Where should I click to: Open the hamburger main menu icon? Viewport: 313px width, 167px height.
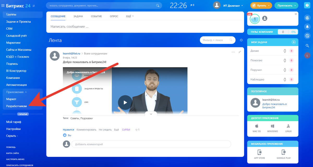tap(3, 5)
